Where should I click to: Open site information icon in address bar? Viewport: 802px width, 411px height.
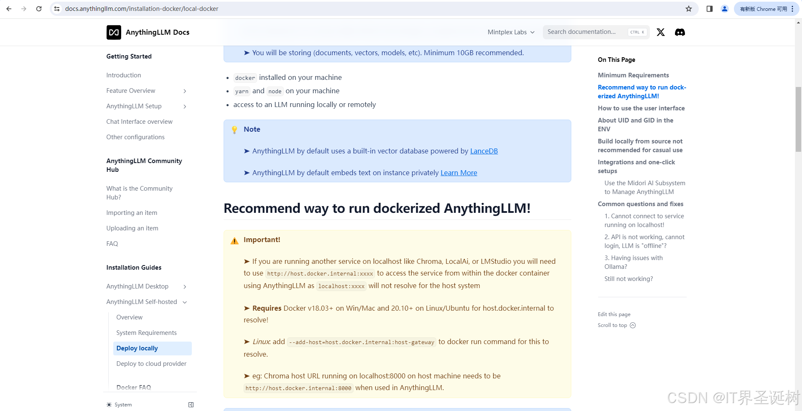[57, 9]
